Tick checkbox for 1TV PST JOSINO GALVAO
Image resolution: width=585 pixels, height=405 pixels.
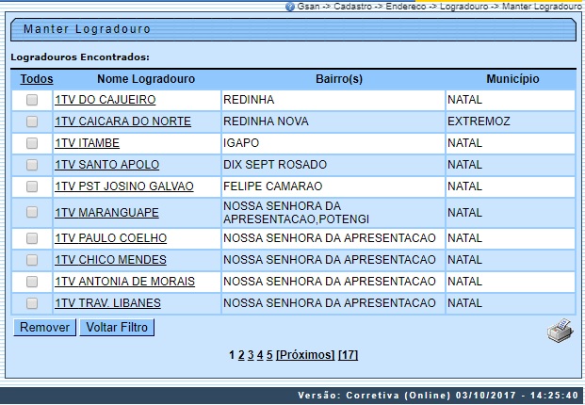pyautogui.click(x=32, y=186)
